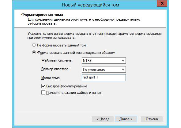The width and height of the screenshot is (181, 128).
Task: Click the 'Применять сжатие файлов и папок' label
Action: (x=74, y=93)
